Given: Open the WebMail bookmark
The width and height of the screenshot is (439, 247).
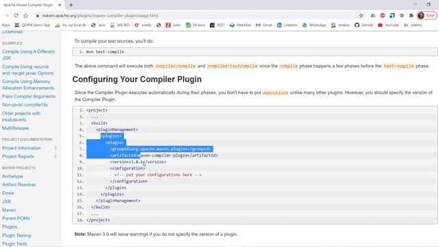Looking at the screenshot, I should pyautogui.click(x=240, y=25).
